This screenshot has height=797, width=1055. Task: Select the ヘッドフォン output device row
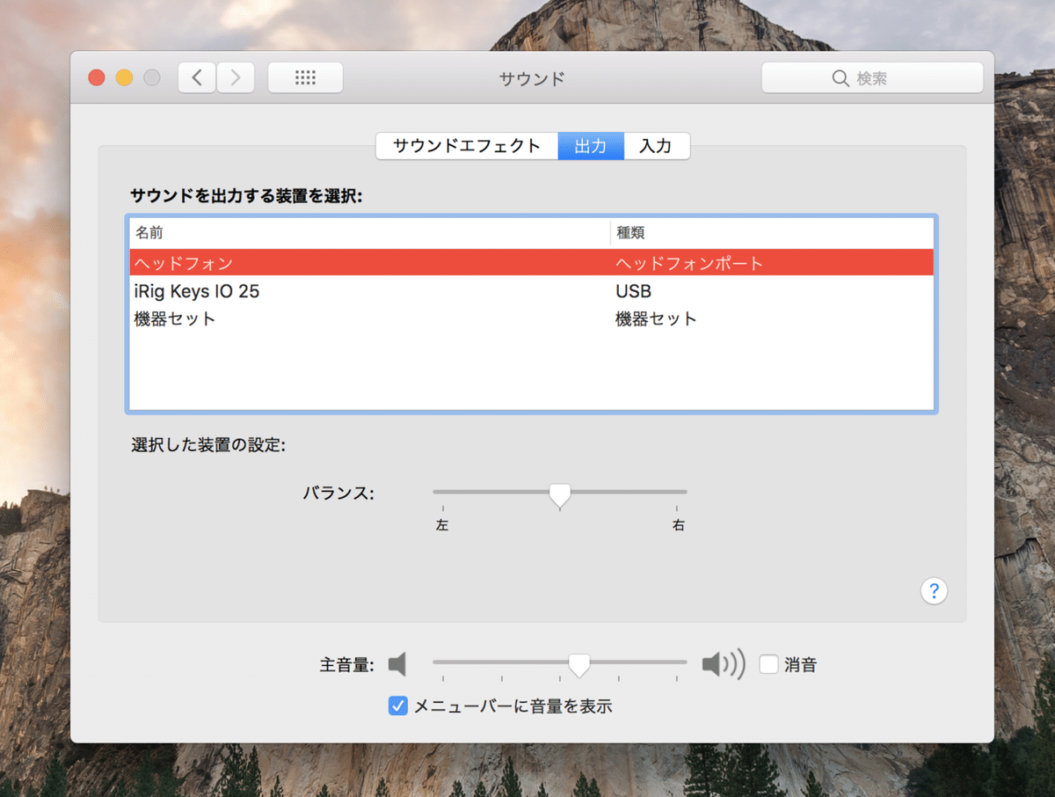pos(531,262)
